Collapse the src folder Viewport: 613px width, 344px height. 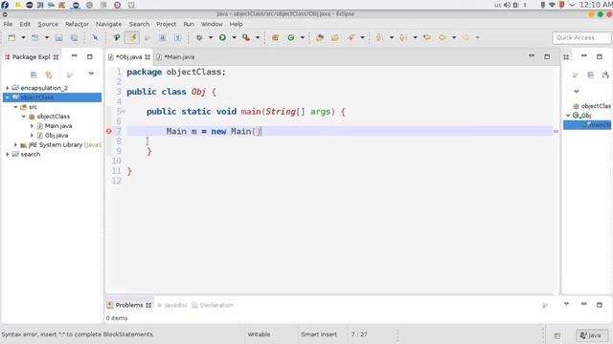pos(15,107)
